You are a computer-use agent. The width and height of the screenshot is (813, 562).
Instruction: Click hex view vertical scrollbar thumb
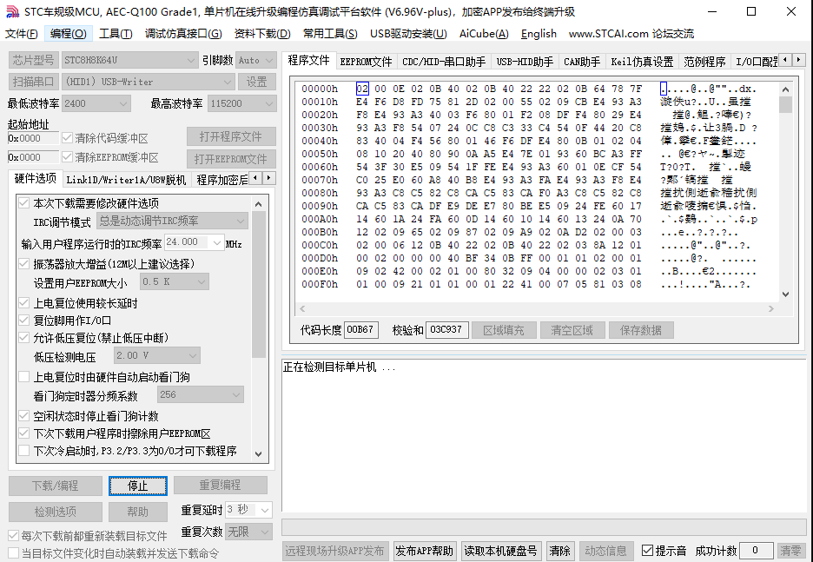pos(785,104)
